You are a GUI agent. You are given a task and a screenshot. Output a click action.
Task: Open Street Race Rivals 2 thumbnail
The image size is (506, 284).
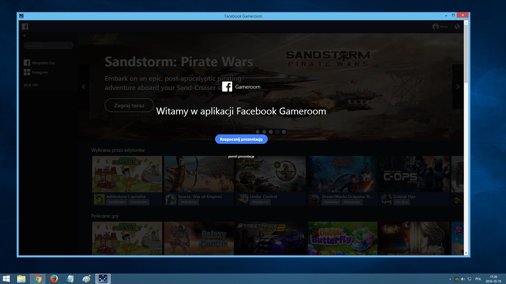pos(271,238)
